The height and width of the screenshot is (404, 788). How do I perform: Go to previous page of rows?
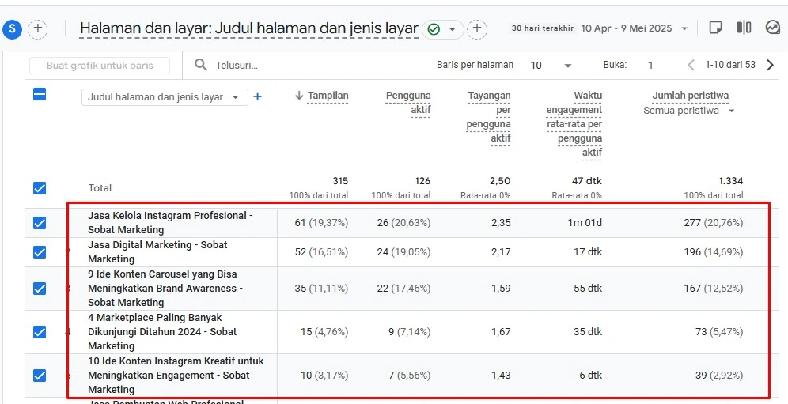pos(691,65)
